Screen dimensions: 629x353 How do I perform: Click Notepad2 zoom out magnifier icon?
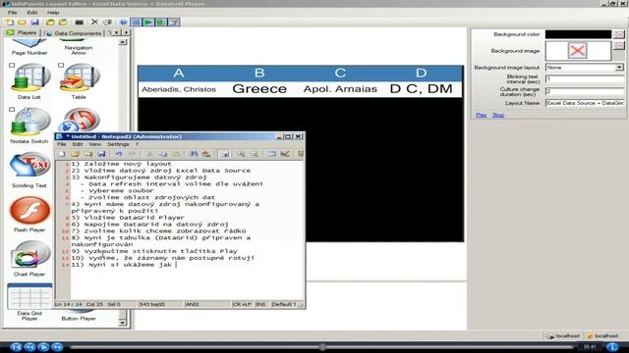[255, 154]
